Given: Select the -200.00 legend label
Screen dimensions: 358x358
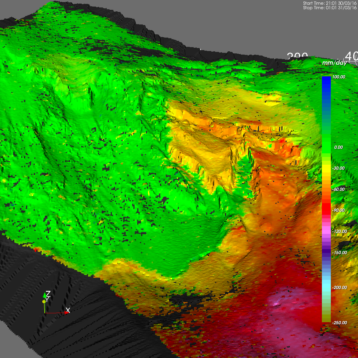Looking at the screenshot, I should pyautogui.click(x=339, y=288).
